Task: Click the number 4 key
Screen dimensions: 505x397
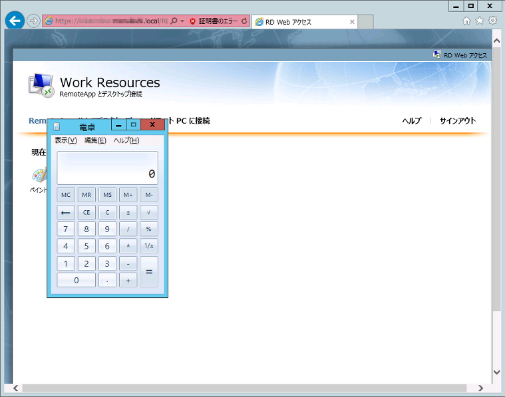Action: [x=66, y=246]
